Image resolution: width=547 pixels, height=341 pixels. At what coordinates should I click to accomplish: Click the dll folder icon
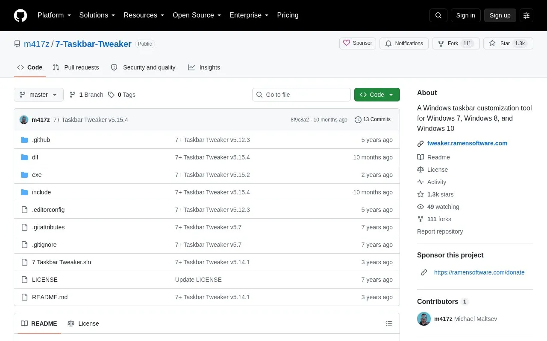click(x=24, y=157)
